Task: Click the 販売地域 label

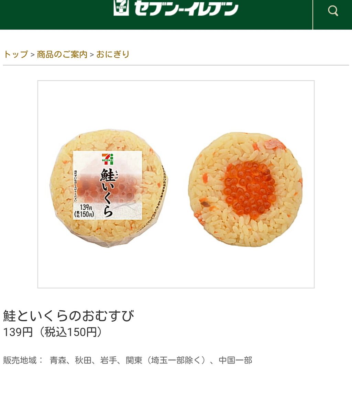Action: coord(20,360)
